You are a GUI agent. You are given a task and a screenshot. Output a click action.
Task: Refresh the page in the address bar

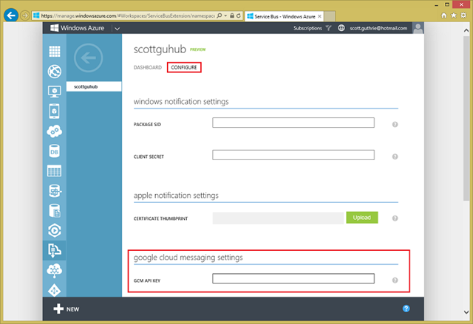[x=239, y=15]
